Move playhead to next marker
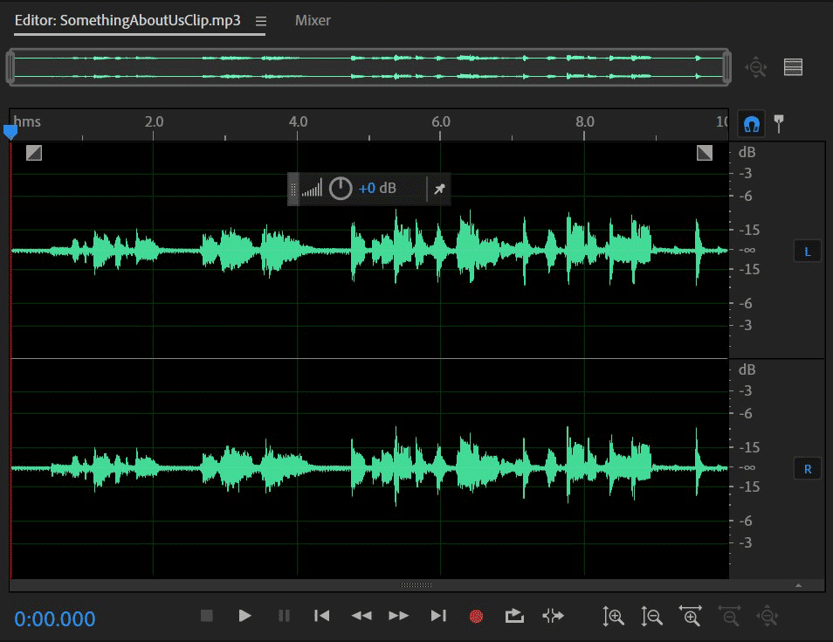This screenshot has height=642, width=833. click(438, 616)
